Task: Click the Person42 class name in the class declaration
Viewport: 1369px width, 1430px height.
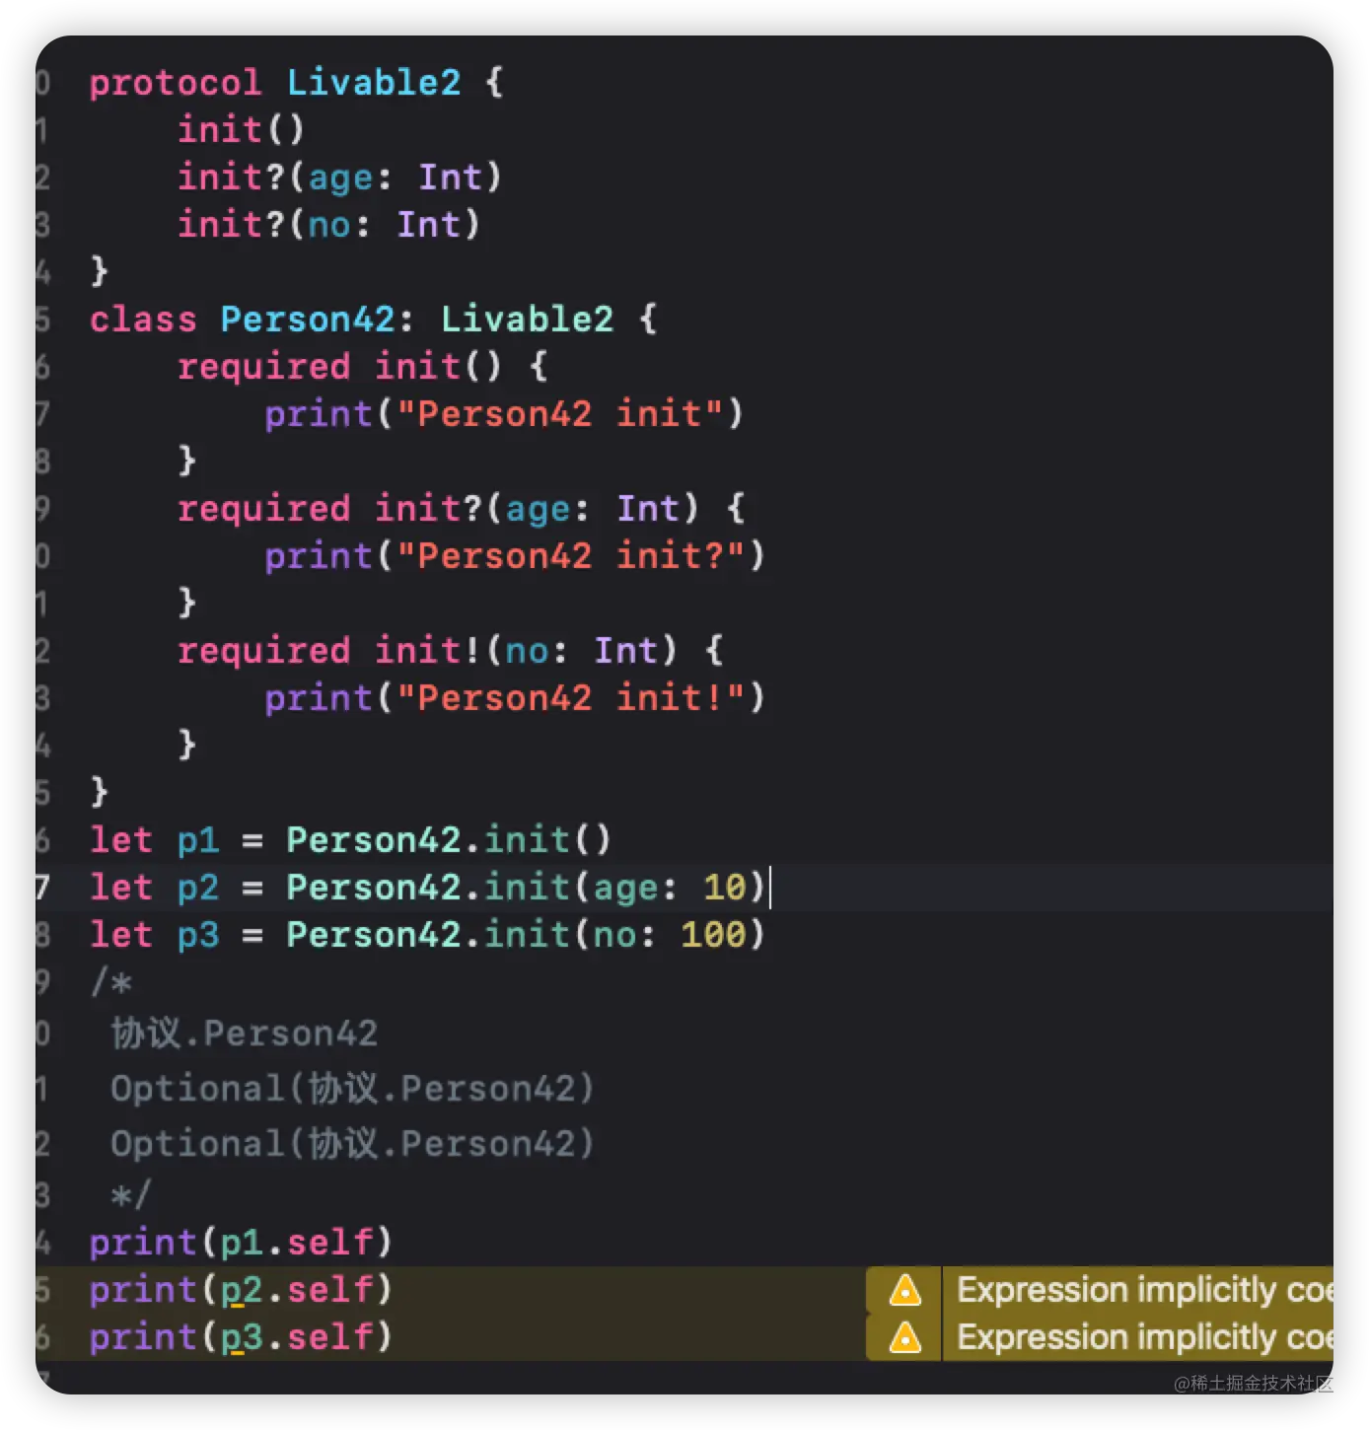Action: click(x=307, y=320)
